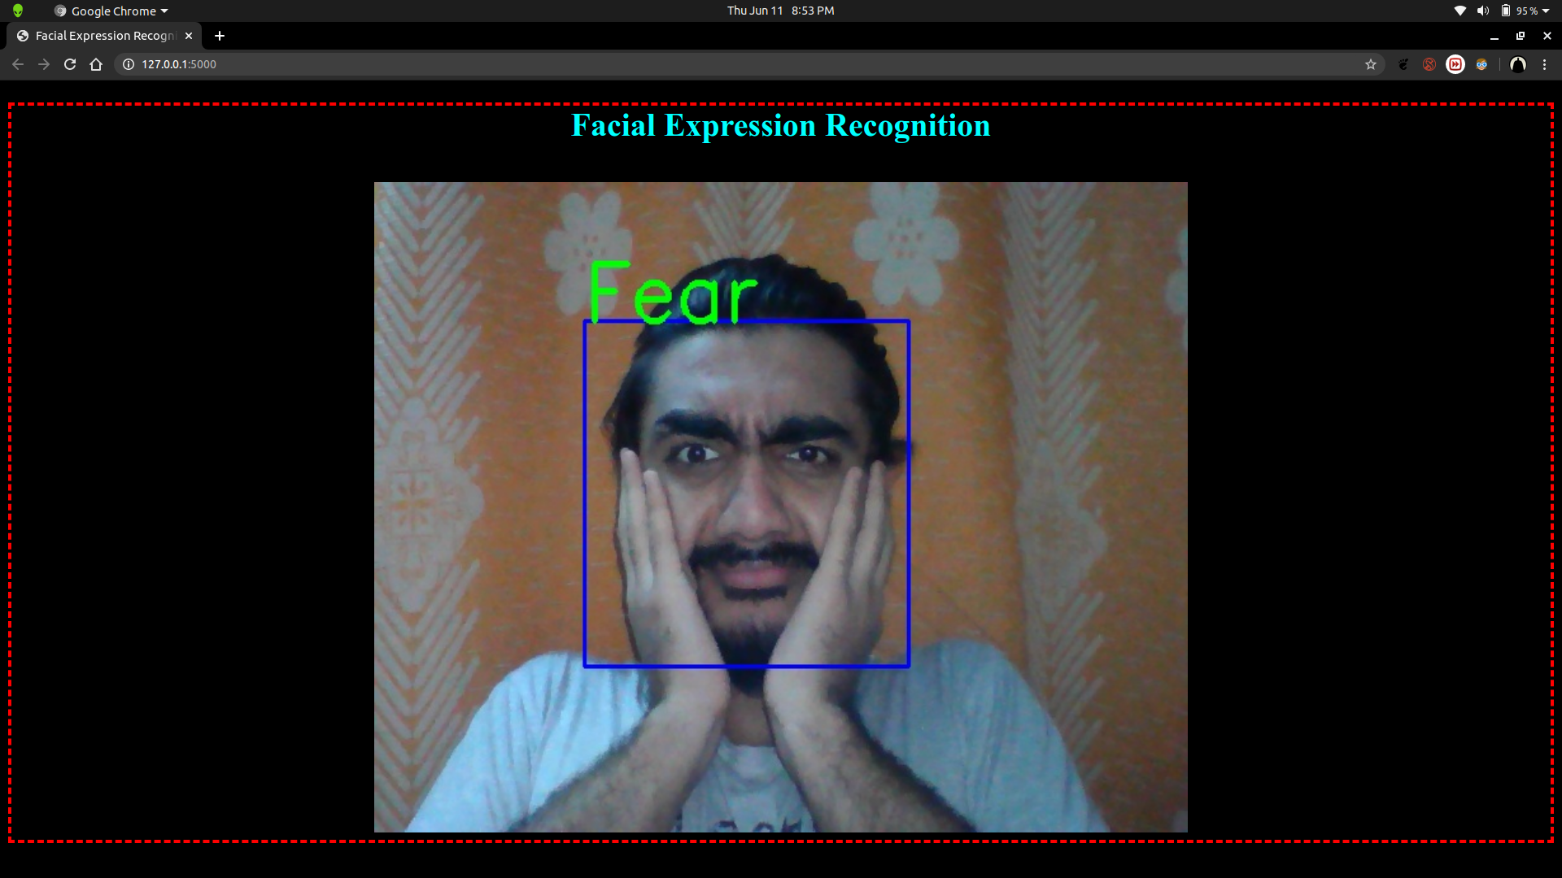
Task: Go back to previous page
Action: point(18,64)
